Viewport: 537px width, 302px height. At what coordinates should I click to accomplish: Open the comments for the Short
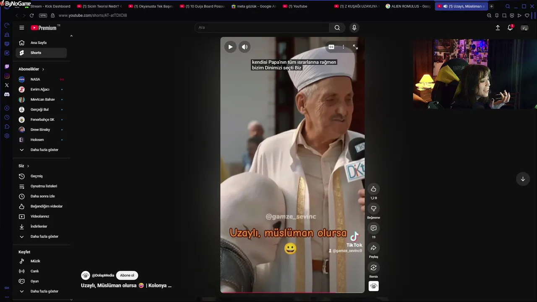coord(373,228)
